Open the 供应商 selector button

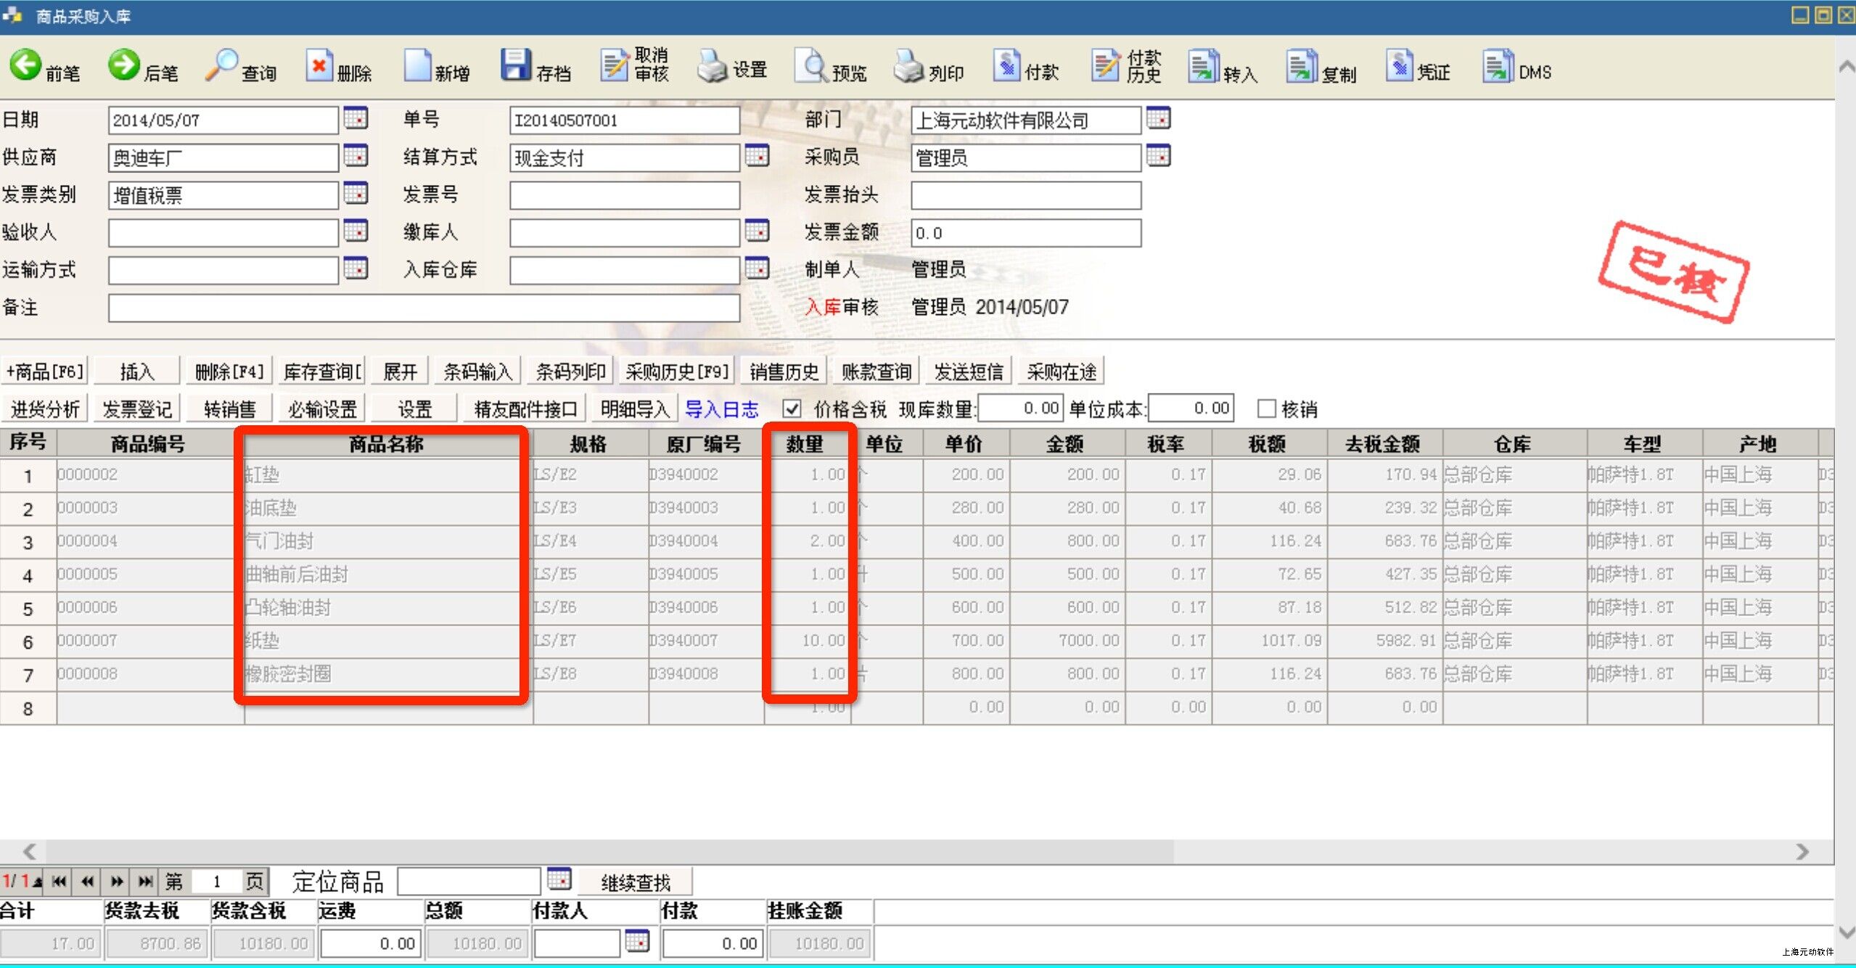pos(356,156)
